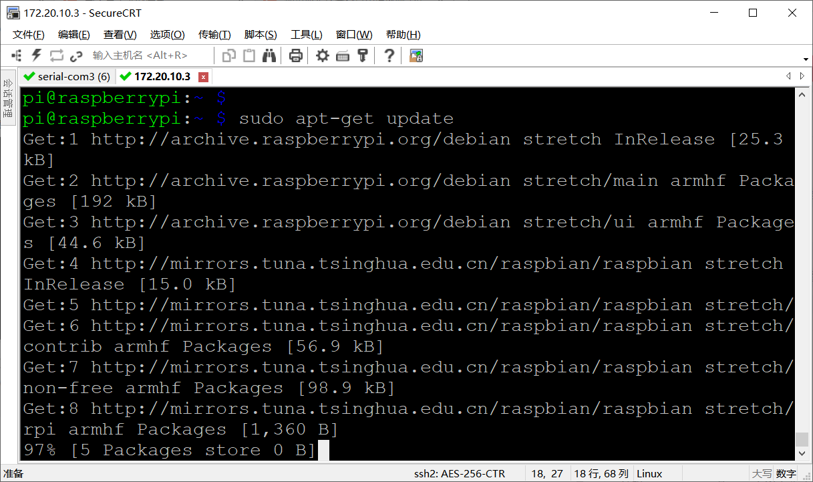
Task: Open the 脚本(S) menu
Action: pos(261,35)
